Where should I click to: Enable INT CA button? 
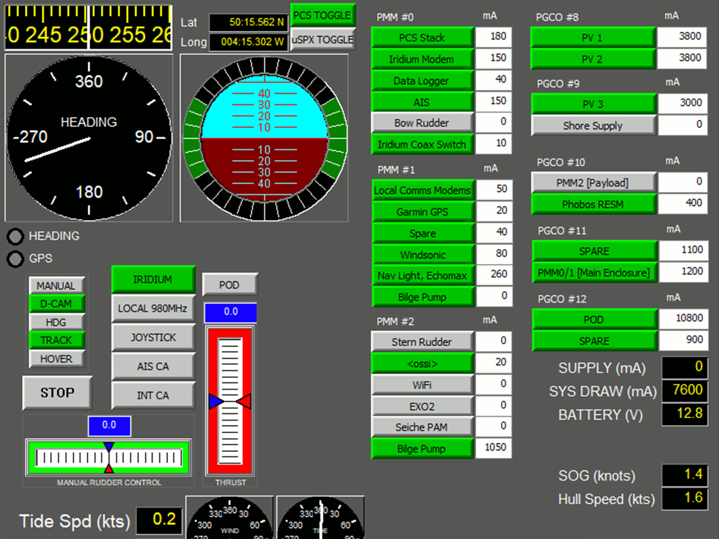(x=153, y=395)
